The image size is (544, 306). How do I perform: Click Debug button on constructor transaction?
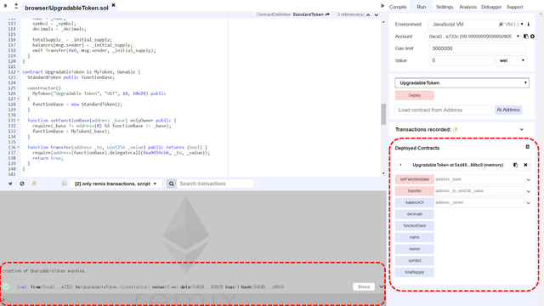click(x=364, y=286)
